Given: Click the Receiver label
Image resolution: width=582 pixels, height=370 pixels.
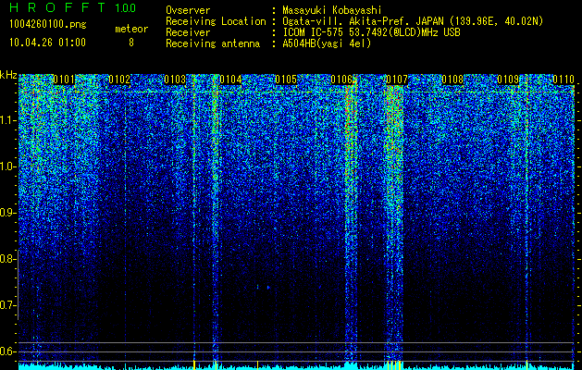Looking at the screenshot, I should click(x=188, y=32).
